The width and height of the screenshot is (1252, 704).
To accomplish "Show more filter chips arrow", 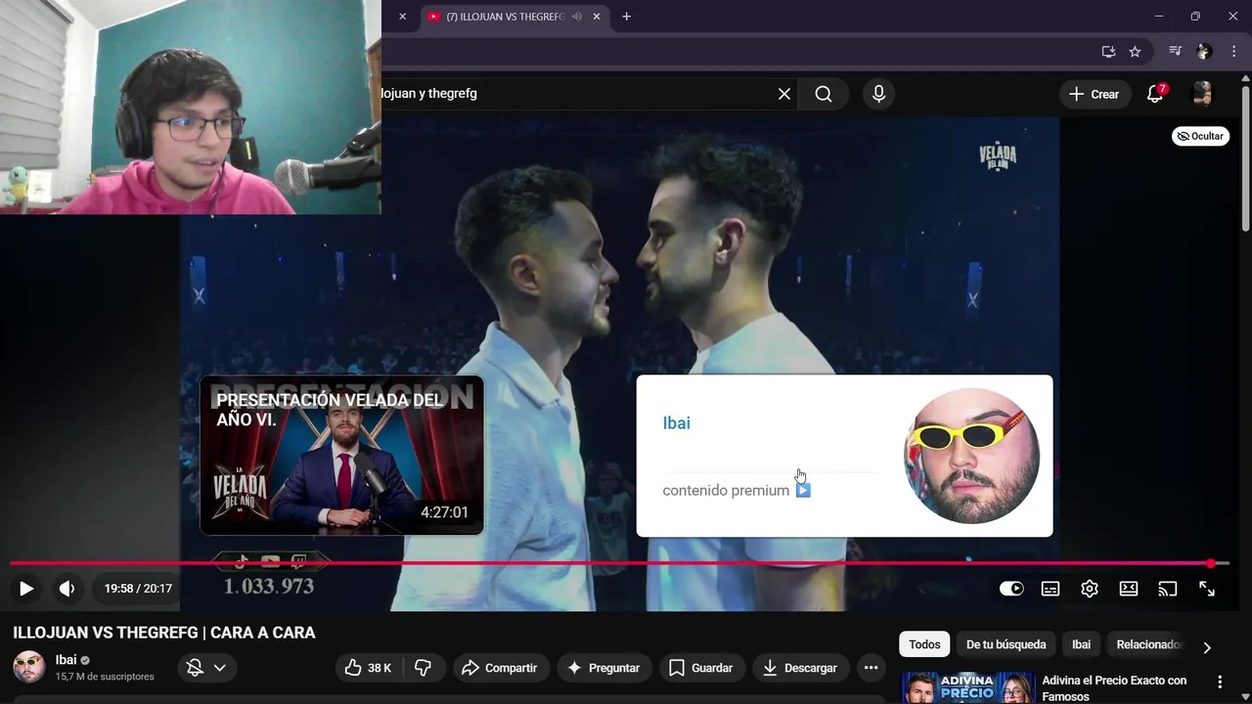I will [x=1207, y=646].
